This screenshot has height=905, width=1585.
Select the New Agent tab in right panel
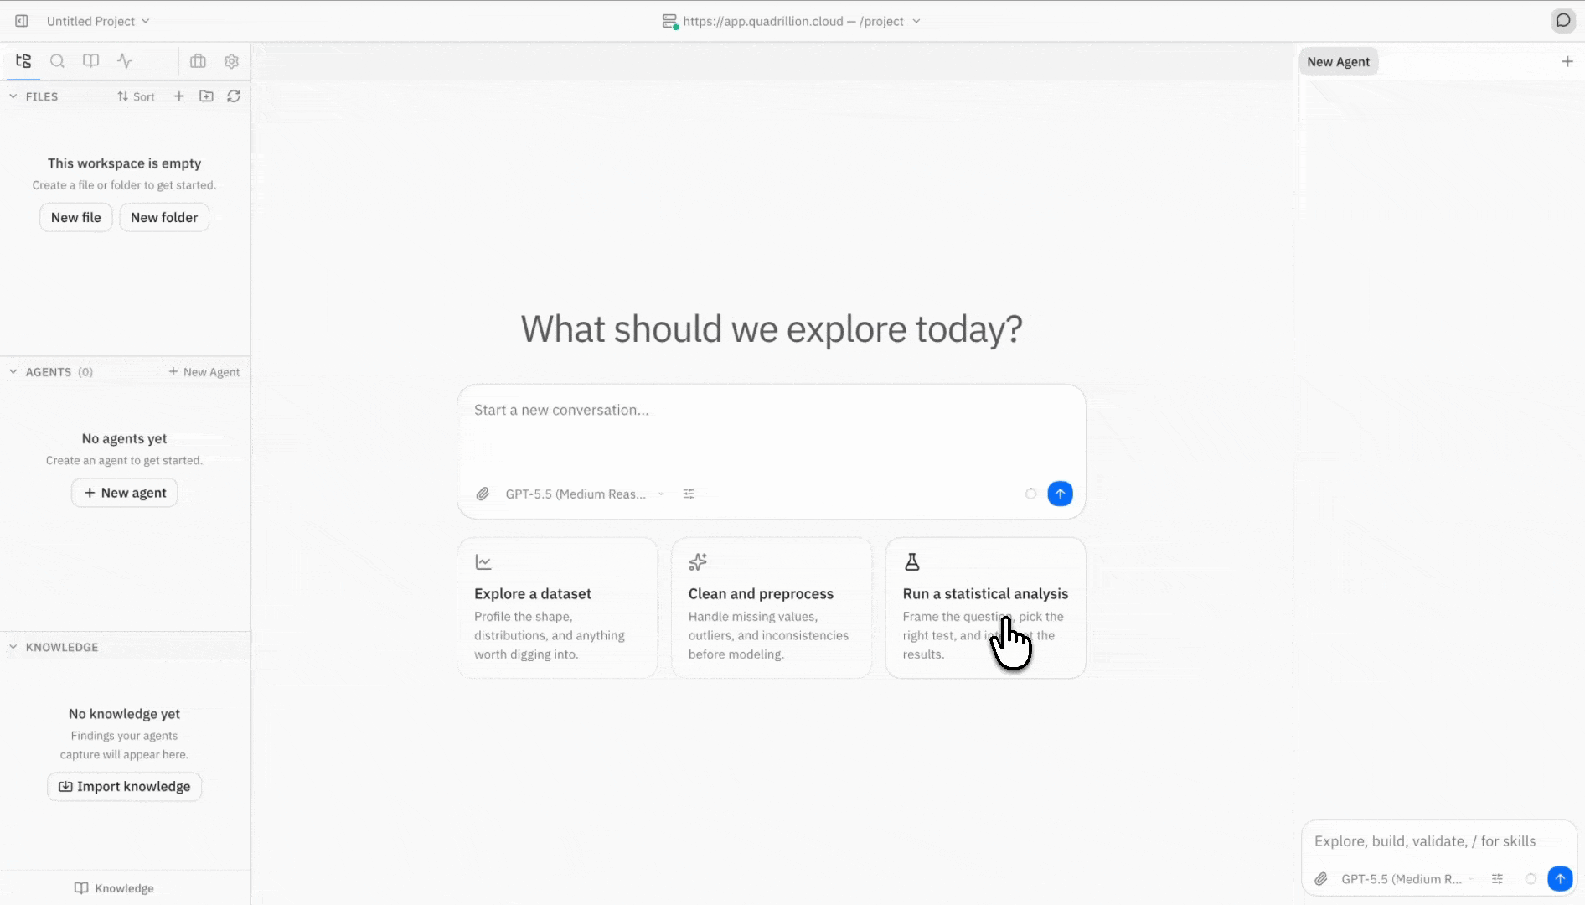click(1338, 61)
